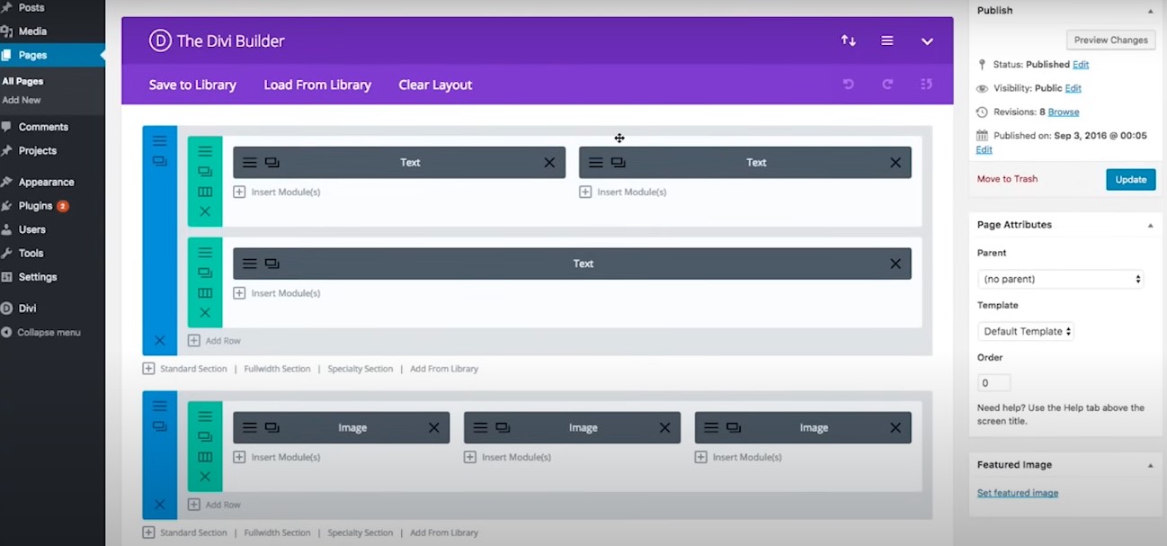Screen dimensions: 1167x546
Task: Open settings of first Image module
Action: (250, 428)
